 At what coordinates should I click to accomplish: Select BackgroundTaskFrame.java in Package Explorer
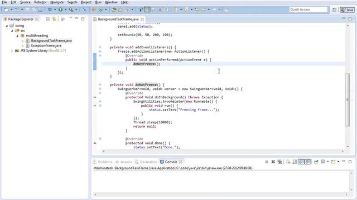point(51,41)
